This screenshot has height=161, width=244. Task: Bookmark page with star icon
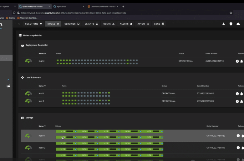pyautogui.click(x=231, y=13)
